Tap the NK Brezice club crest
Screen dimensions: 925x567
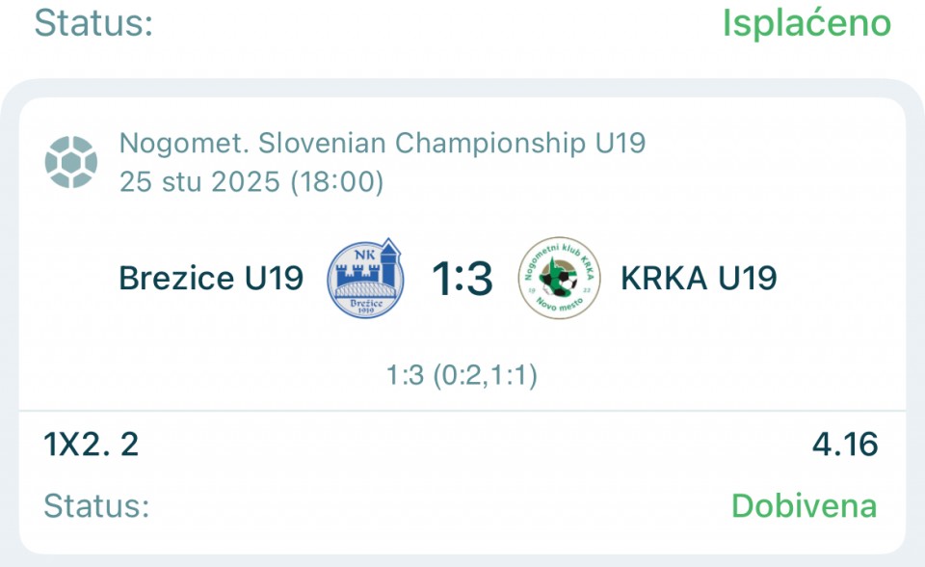click(x=366, y=278)
